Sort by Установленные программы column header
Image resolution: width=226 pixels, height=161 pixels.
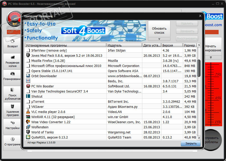tap(66, 45)
